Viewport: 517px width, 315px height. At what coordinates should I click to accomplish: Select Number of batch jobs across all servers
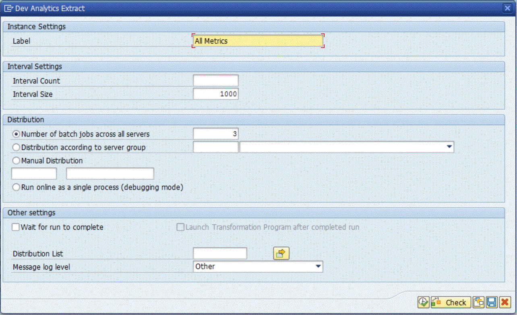coord(17,134)
